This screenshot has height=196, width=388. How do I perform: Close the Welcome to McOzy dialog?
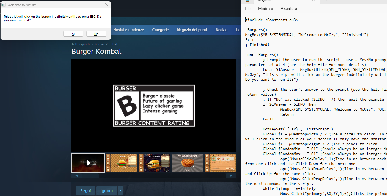click(x=107, y=5)
